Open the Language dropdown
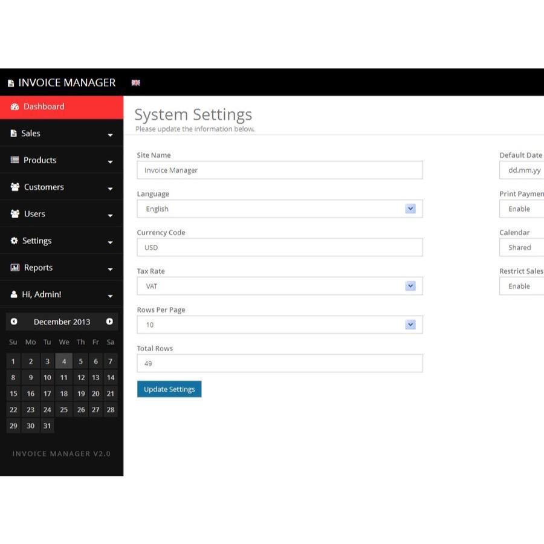 coord(280,209)
